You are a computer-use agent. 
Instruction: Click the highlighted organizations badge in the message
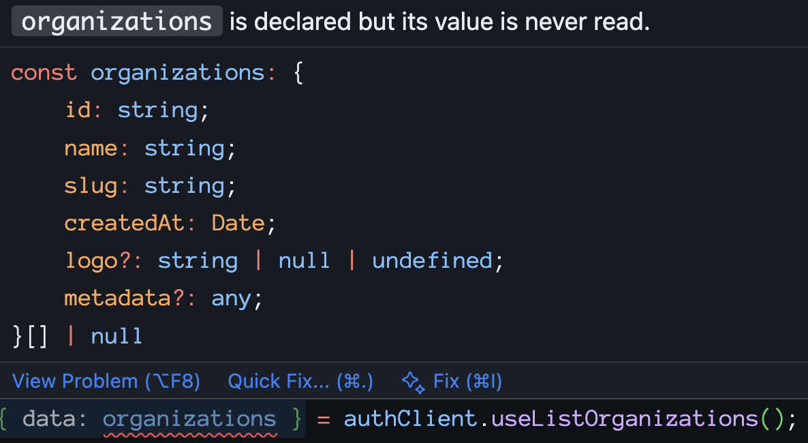(x=116, y=22)
